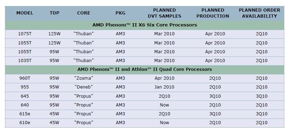Click the 615e model cell
The height and width of the screenshot is (128, 285).
click(25, 114)
